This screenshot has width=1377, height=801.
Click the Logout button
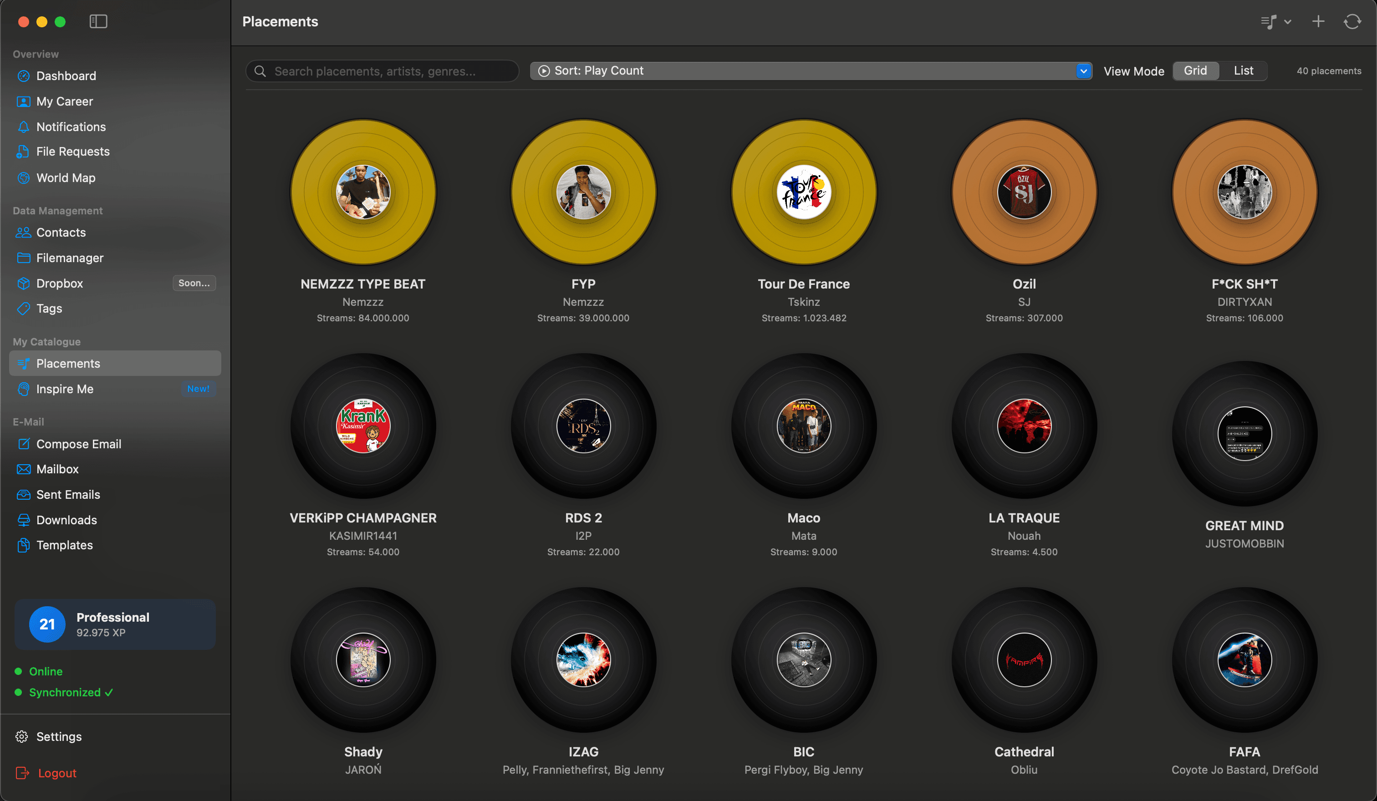coord(56,773)
